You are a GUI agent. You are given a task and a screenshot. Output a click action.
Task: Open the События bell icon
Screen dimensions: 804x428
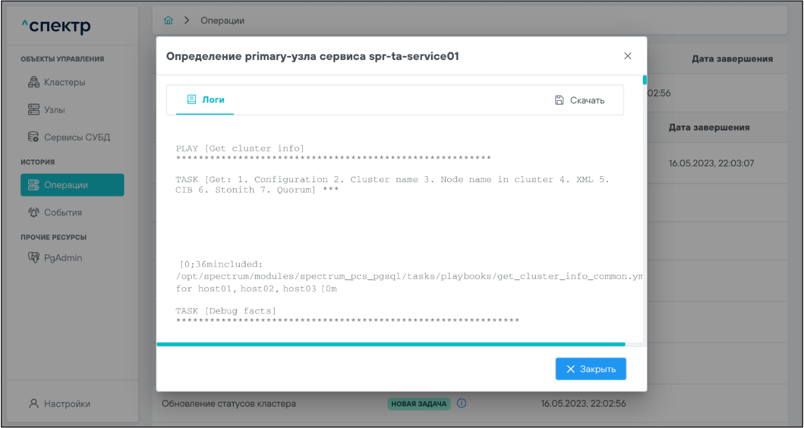[x=33, y=212]
